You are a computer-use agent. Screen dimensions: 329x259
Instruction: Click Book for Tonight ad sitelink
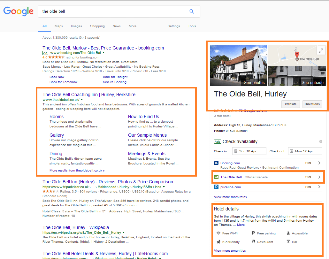tap(115, 77)
